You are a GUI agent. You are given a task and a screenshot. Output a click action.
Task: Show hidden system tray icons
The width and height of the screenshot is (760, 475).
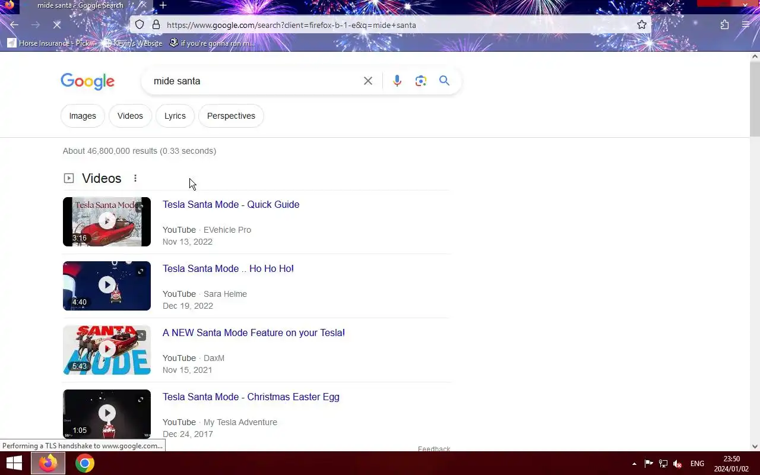coord(634,464)
